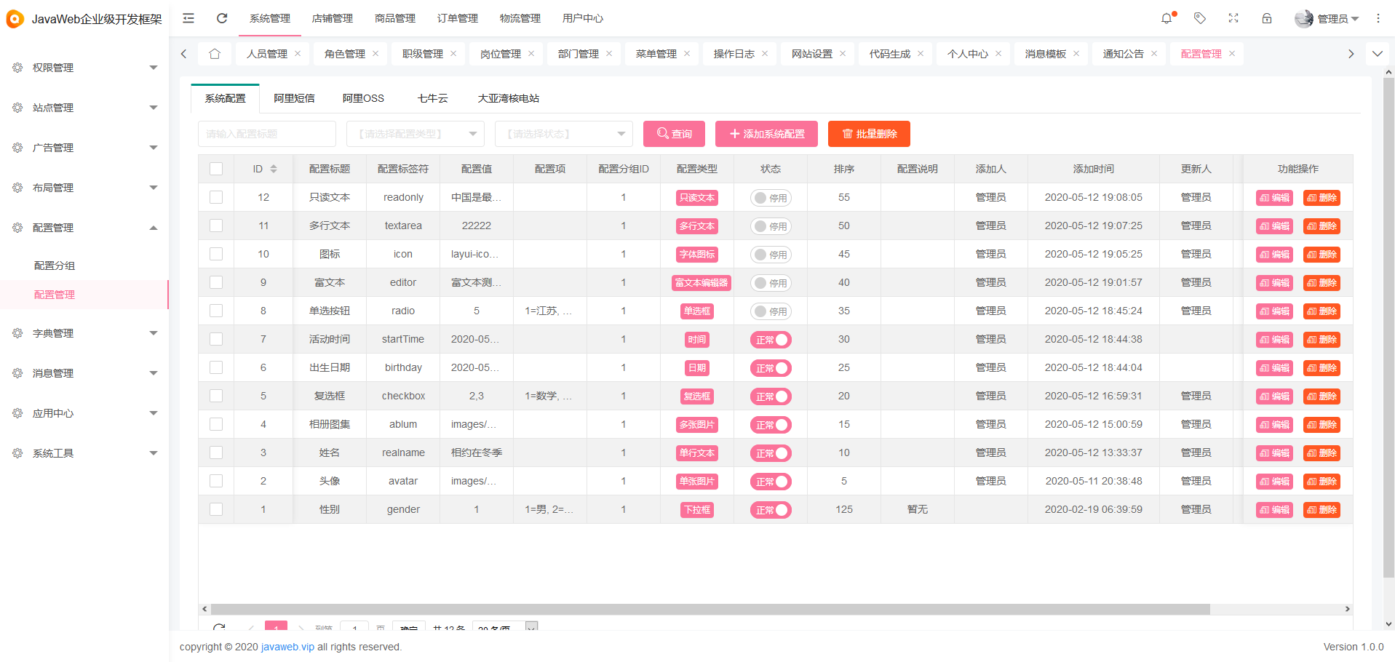Check the row checkbox for ID 12 只读文本
1395x662 pixels.
click(216, 196)
